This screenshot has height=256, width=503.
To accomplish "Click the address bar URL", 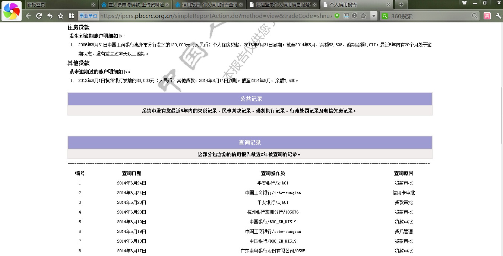I will click(216, 16).
